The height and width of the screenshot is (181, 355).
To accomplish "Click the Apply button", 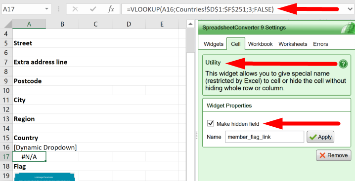I will [x=320, y=137].
